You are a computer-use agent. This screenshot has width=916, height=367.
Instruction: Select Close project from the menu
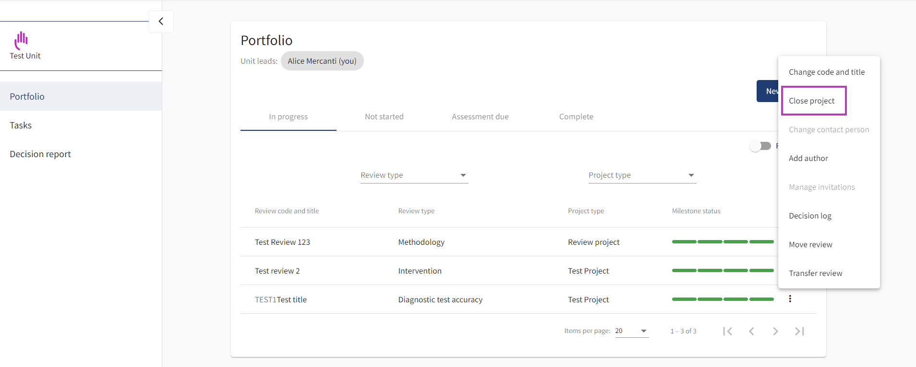(x=812, y=101)
